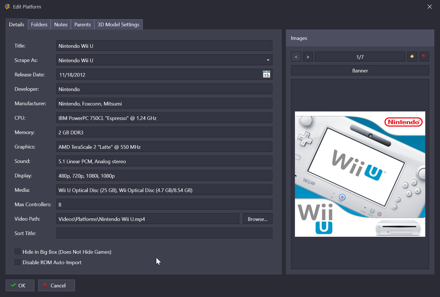Image resolution: width=440 pixels, height=297 pixels.
Task: Edit the Display field
Action: (x=164, y=175)
